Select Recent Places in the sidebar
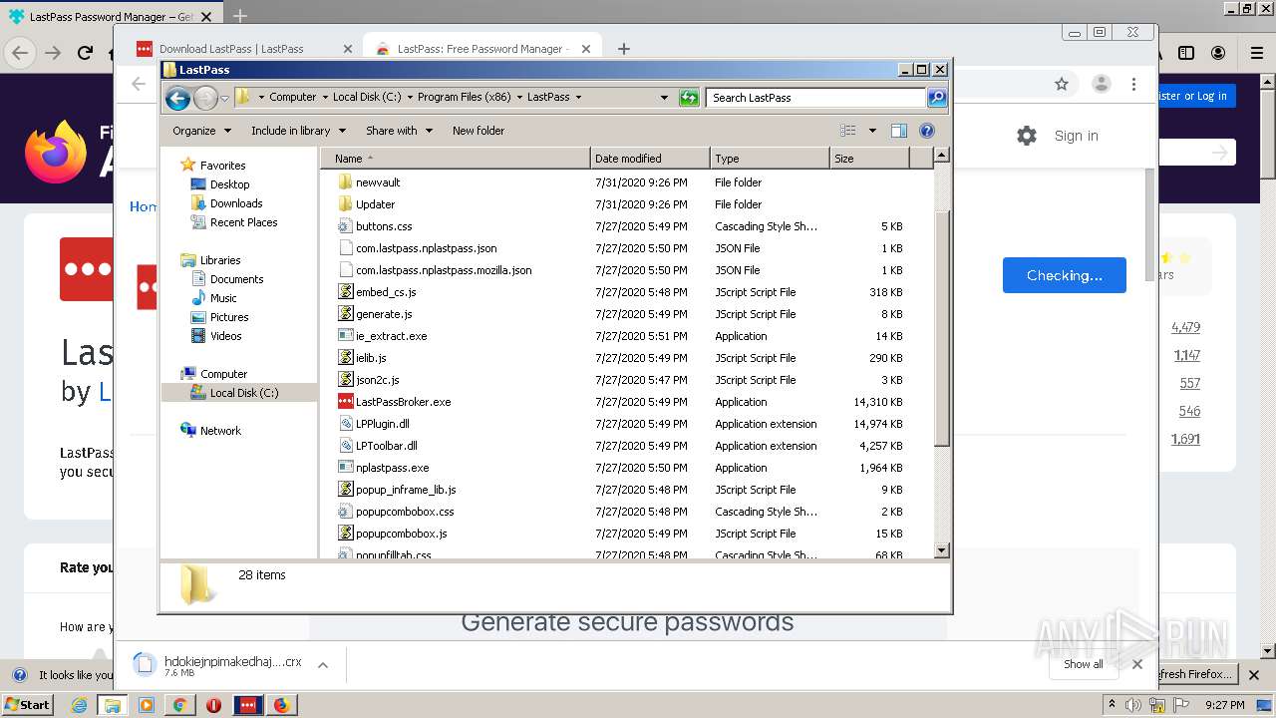 (243, 222)
